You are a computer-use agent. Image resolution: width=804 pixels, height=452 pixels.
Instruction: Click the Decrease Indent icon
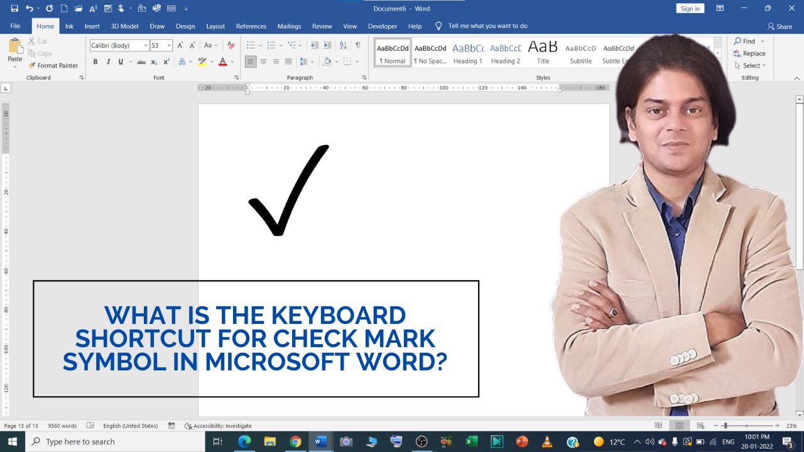(315, 45)
